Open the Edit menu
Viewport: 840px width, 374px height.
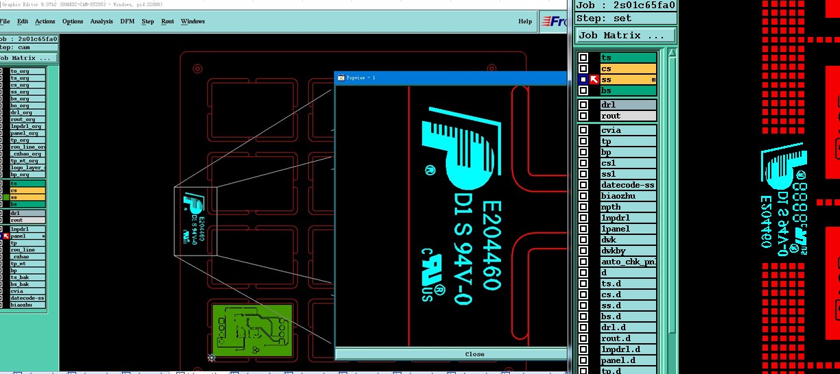[x=23, y=21]
